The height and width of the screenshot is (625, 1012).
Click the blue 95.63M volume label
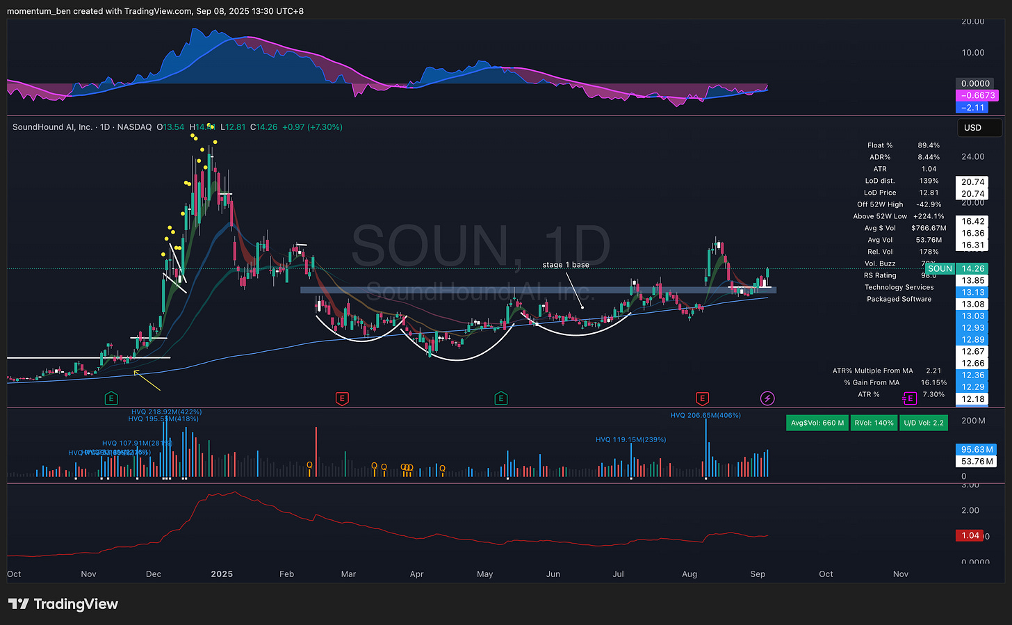pos(977,449)
